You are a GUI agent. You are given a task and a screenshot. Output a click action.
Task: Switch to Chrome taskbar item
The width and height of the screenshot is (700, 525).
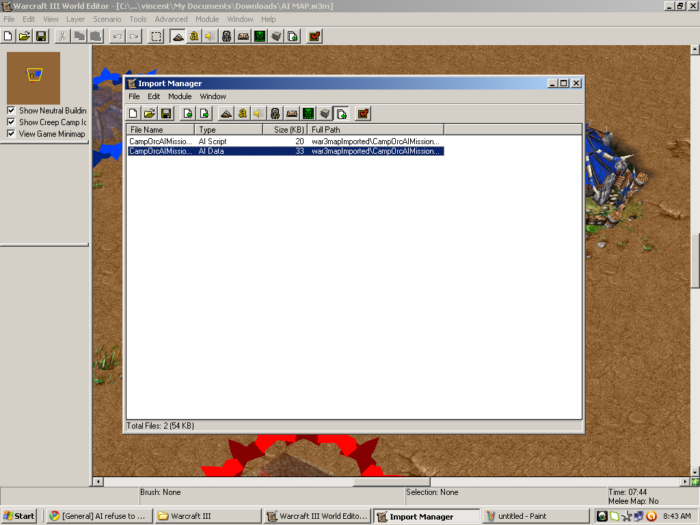[x=100, y=516]
